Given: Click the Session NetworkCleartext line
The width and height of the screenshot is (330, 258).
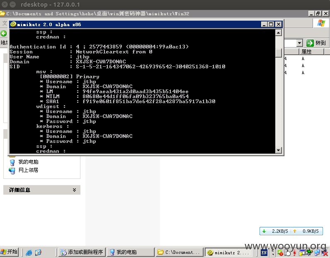Looking at the screenshot, I should point(81,52).
